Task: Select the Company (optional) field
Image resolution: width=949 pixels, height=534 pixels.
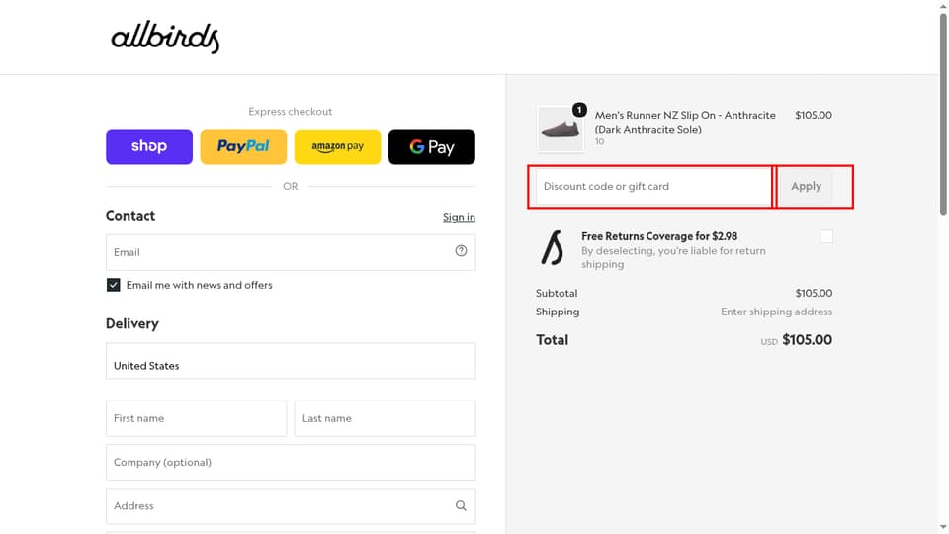Action: pos(291,463)
